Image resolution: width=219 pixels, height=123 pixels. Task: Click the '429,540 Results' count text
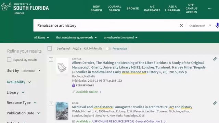(x=93, y=49)
